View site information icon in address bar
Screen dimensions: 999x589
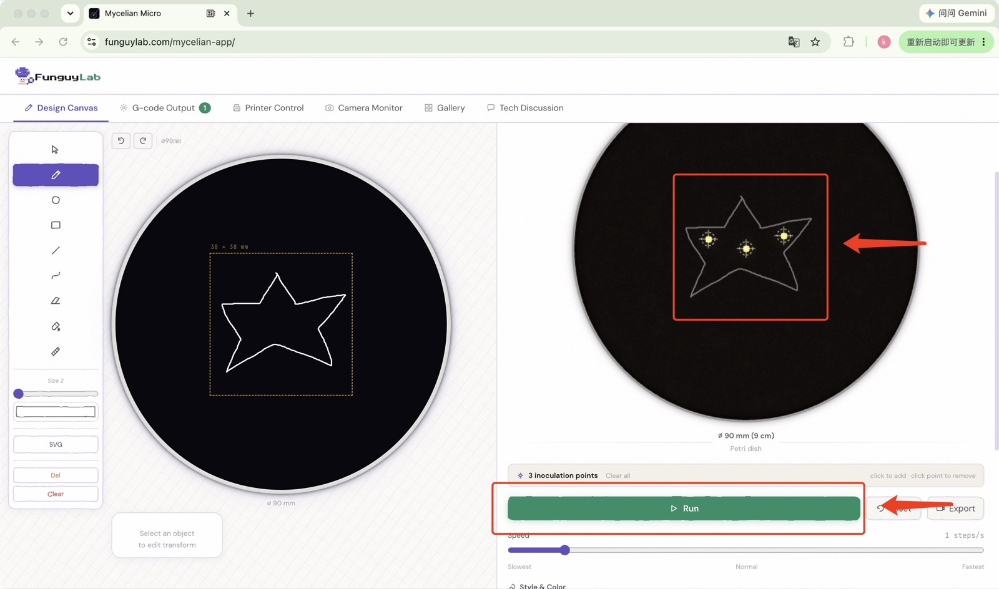coord(92,42)
